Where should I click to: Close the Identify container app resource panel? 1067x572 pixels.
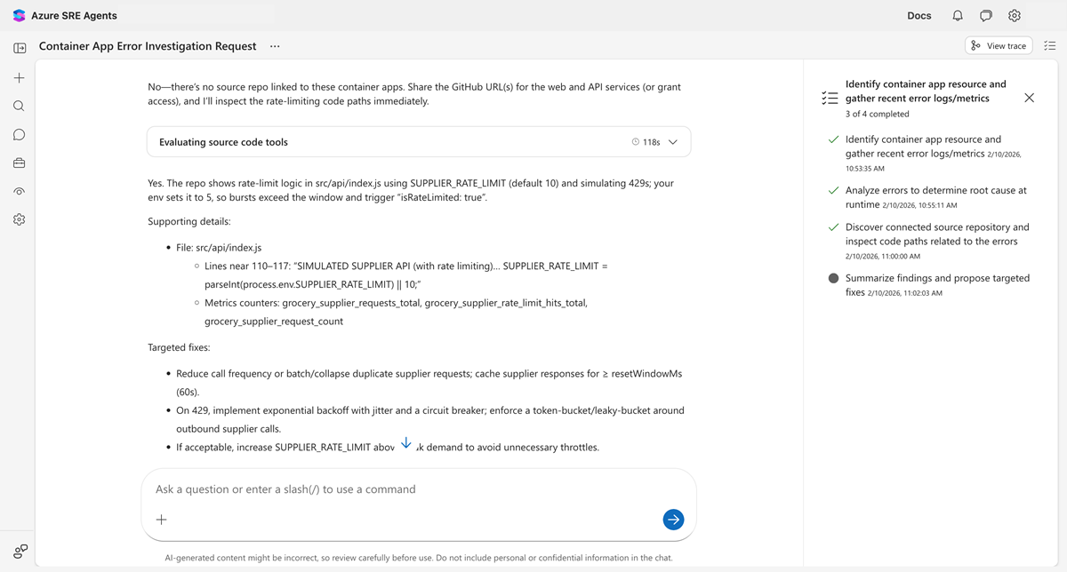1029,98
